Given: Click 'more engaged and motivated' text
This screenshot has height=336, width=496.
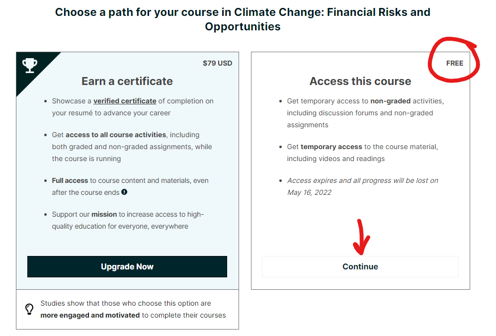Looking at the screenshot, I should [90, 315].
